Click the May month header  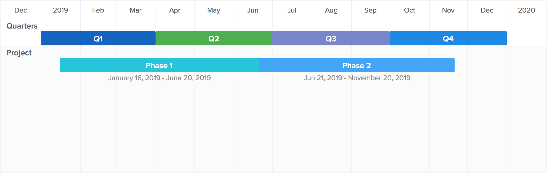coord(214,10)
